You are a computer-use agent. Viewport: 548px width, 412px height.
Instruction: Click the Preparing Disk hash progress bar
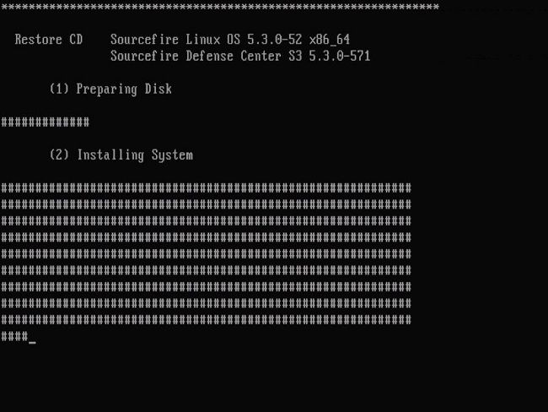tap(45, 122)
